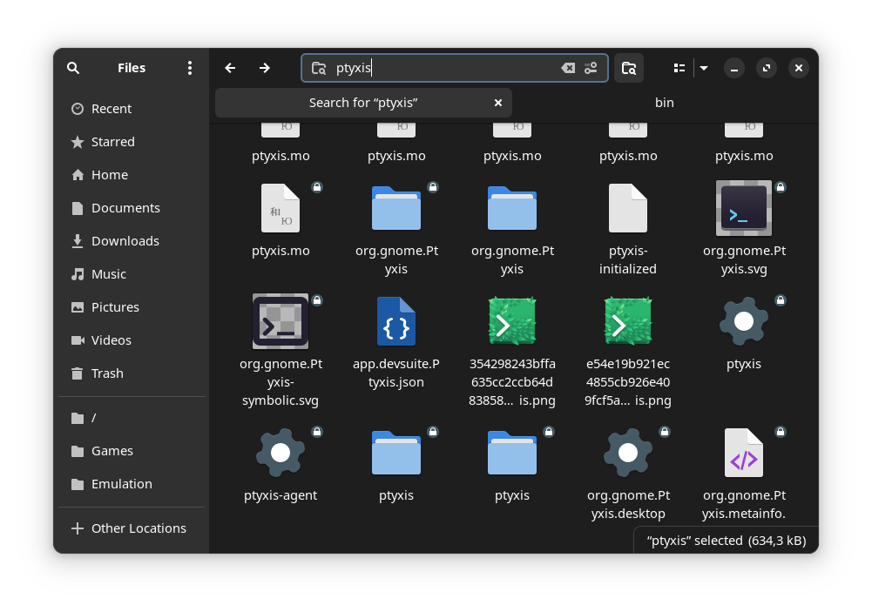Viewport: 872px width, 612px height.
Task: Close the Files window
Action: [799, 68]
